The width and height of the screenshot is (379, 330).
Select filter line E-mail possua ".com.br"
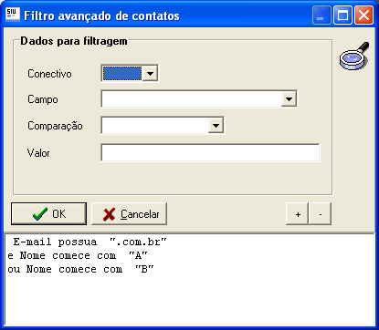pyautogui.click(x=90, y=242)
